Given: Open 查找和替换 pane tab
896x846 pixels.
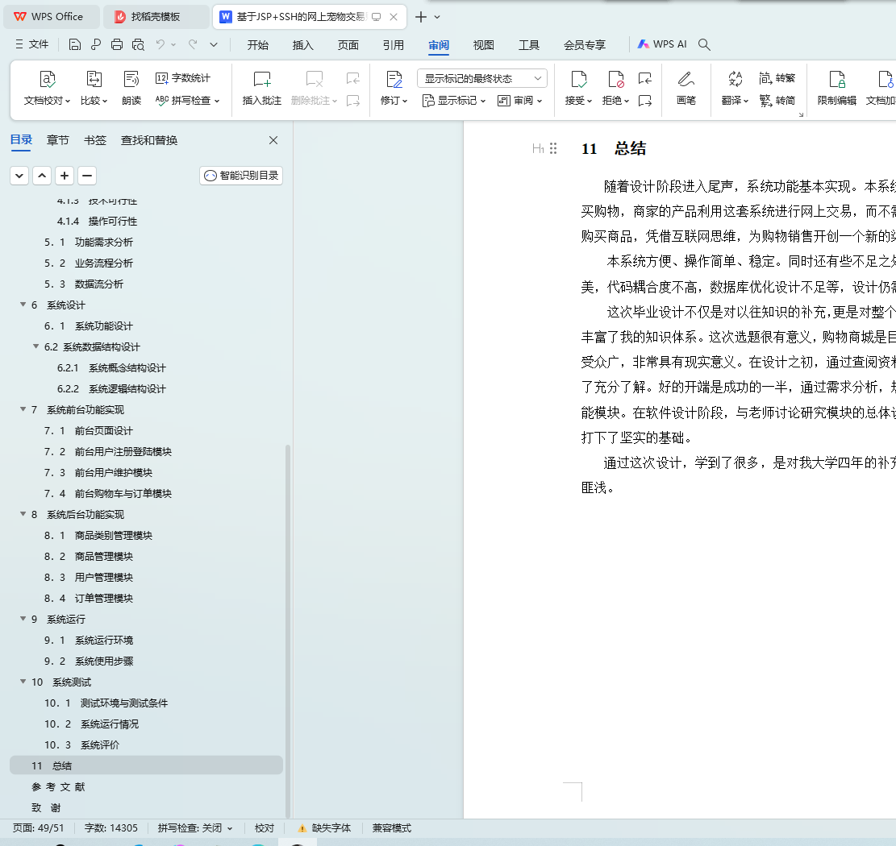Looking at the screenshot, I should click(149, 140).
